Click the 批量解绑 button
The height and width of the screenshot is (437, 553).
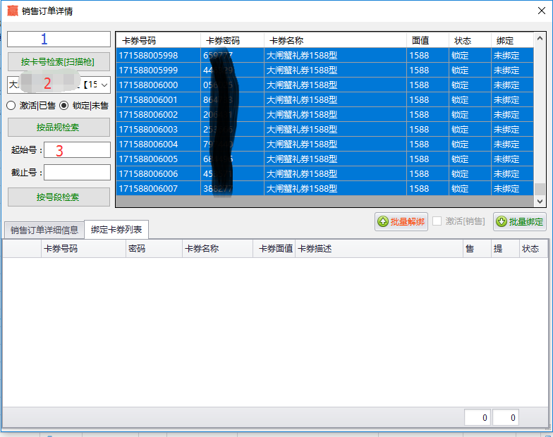coord(401,221)
